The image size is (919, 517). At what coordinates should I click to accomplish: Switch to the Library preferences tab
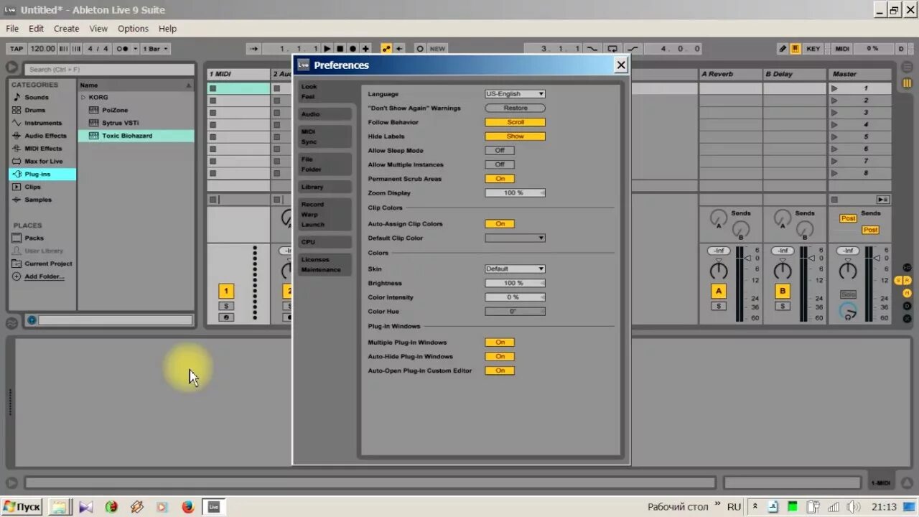[x=325, y=187]
